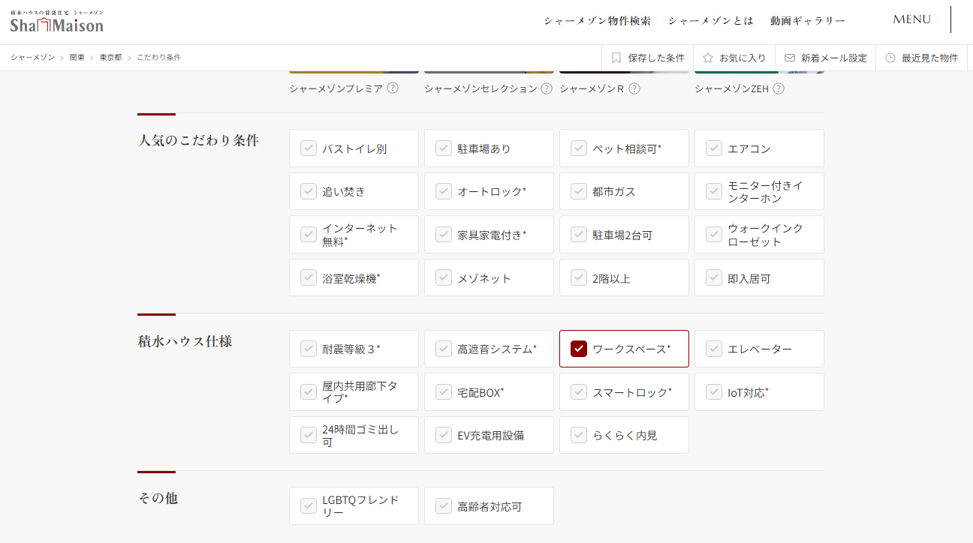Check the オートロック option
Screen dimensions: 973x543
[x=444, y=191]
